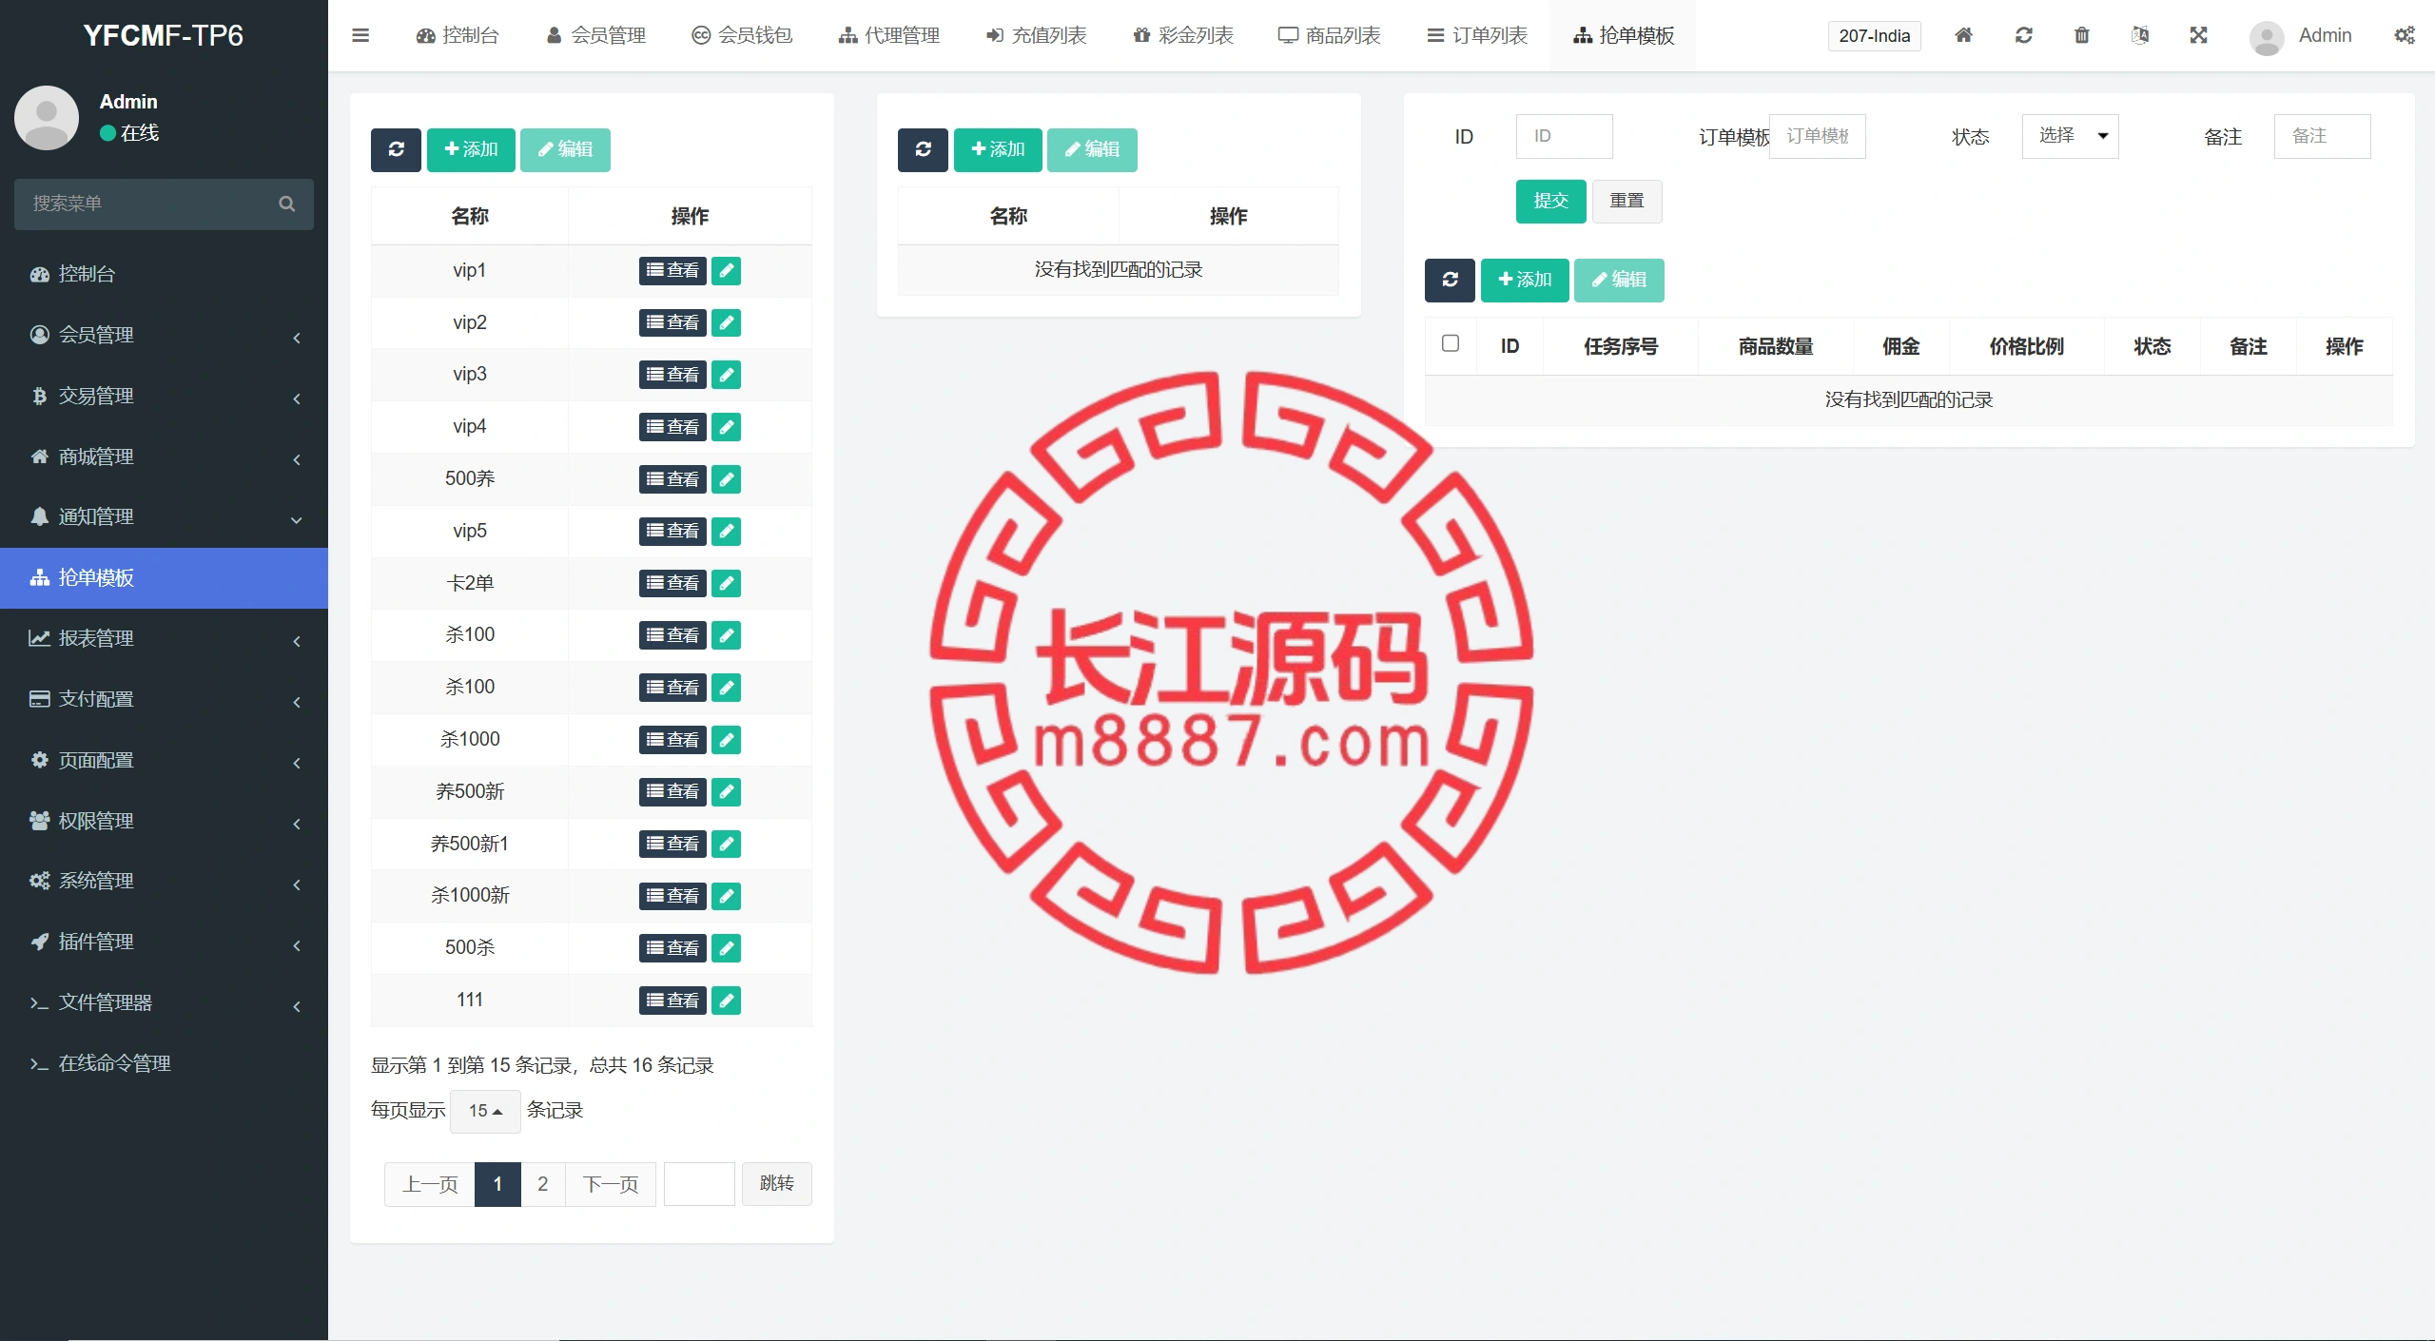This screenshot has width=2435, height=1341.
Task: Click the 提交 search button
Action: (1550, 202)
